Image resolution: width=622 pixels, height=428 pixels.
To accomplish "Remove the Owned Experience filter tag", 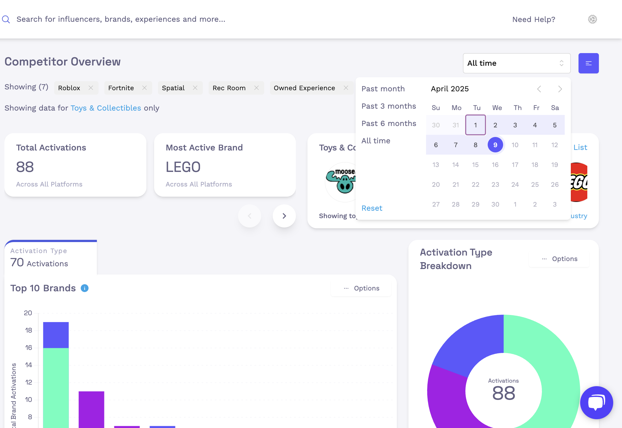I will (x=346, y=88).
